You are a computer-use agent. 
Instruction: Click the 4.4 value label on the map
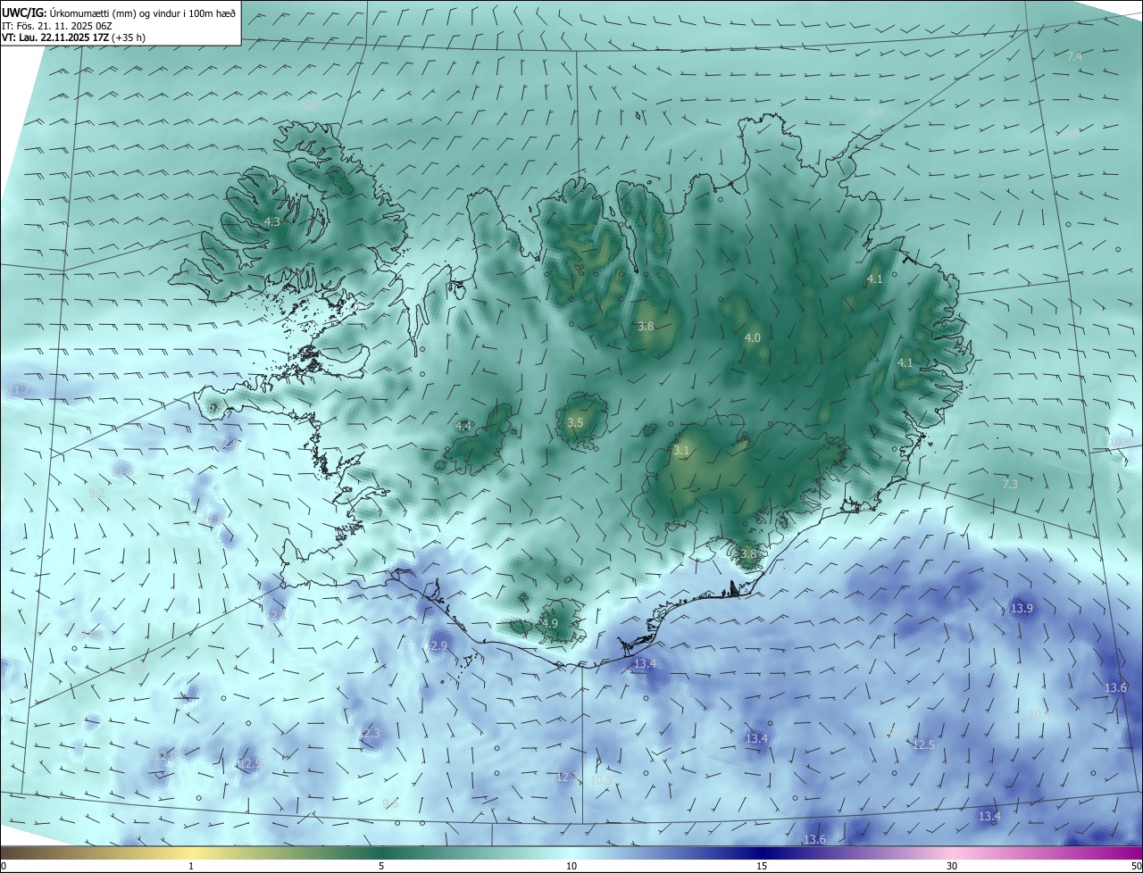coord(463,427)
